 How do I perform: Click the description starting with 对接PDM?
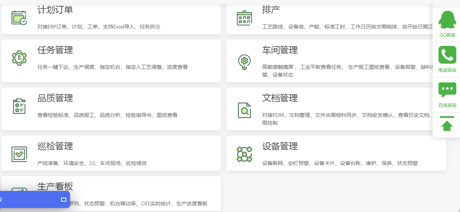point(347,119)
